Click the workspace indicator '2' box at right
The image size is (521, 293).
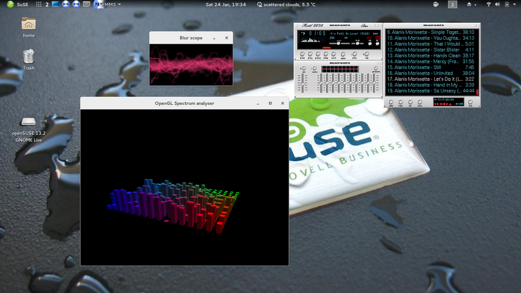tap(452, 5)
